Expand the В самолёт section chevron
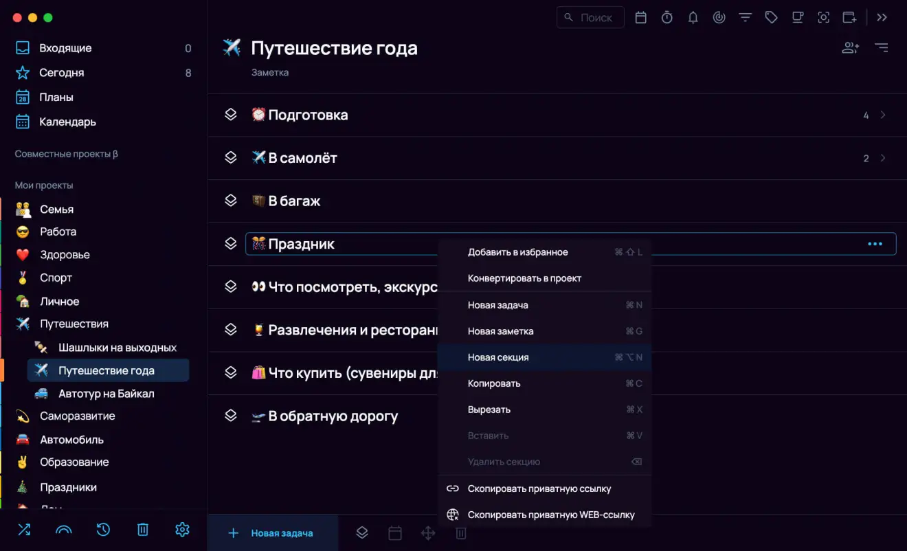Screen dimensions: 907x551 coord(883,158)
